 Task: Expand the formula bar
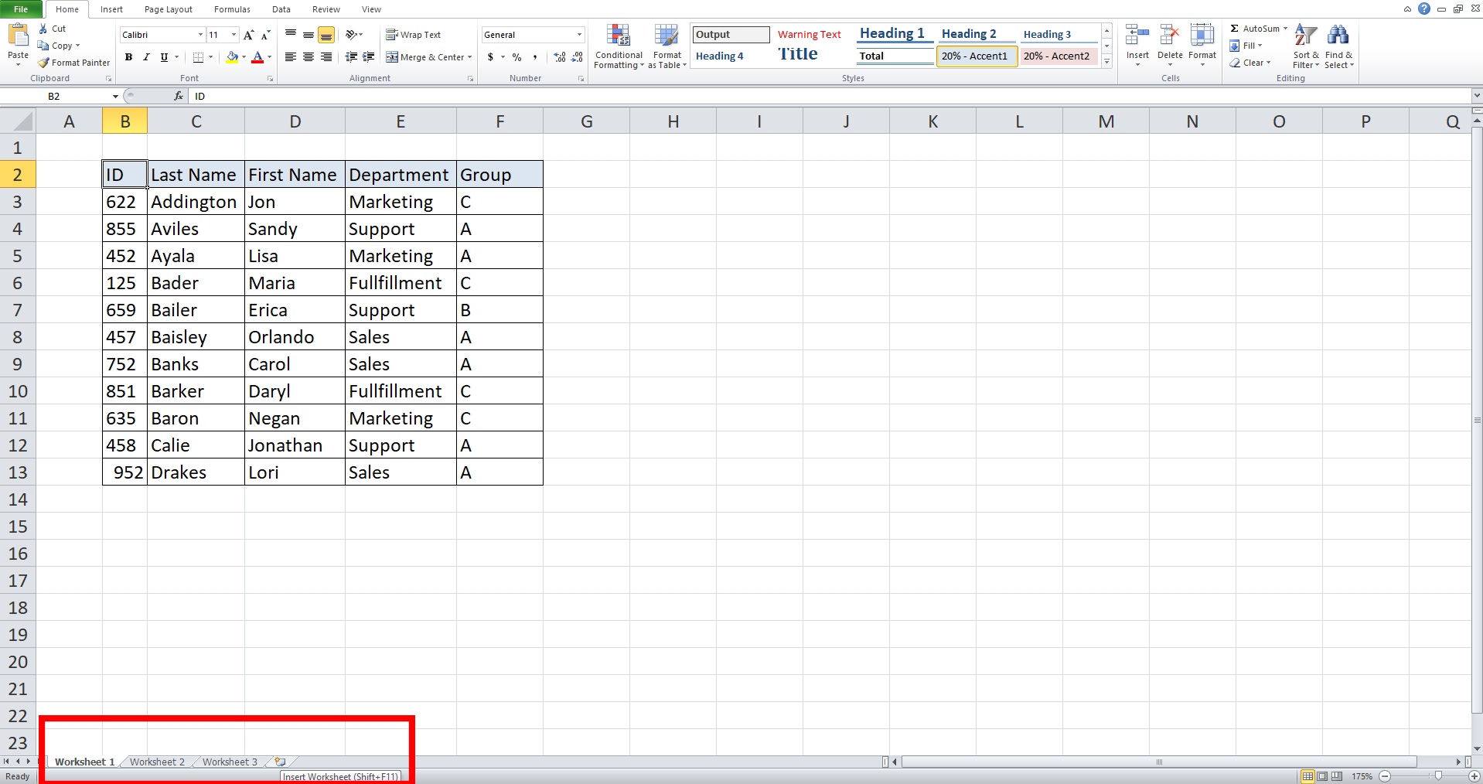click(1476, 96)
